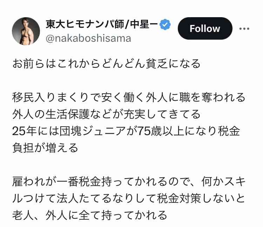The height and width of the screenshot is (227, 263).
Task: Click the blue verified checkmark badge
Action: [165, 25]
